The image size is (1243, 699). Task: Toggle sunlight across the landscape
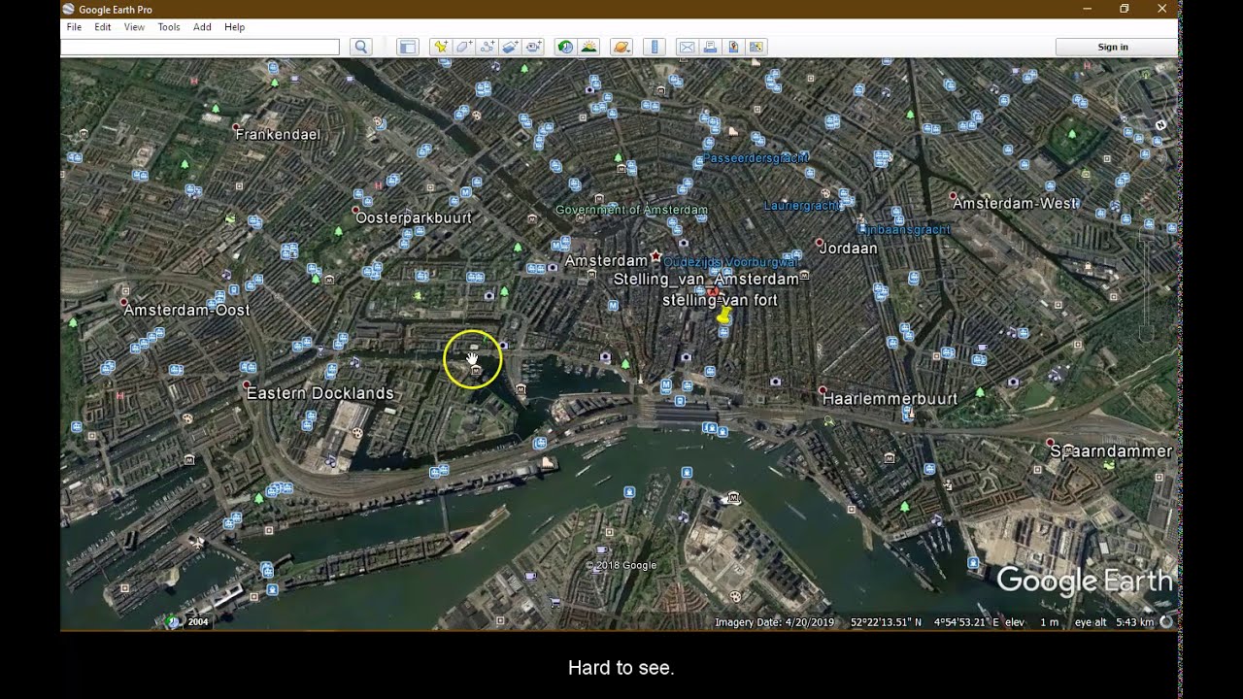588,47
